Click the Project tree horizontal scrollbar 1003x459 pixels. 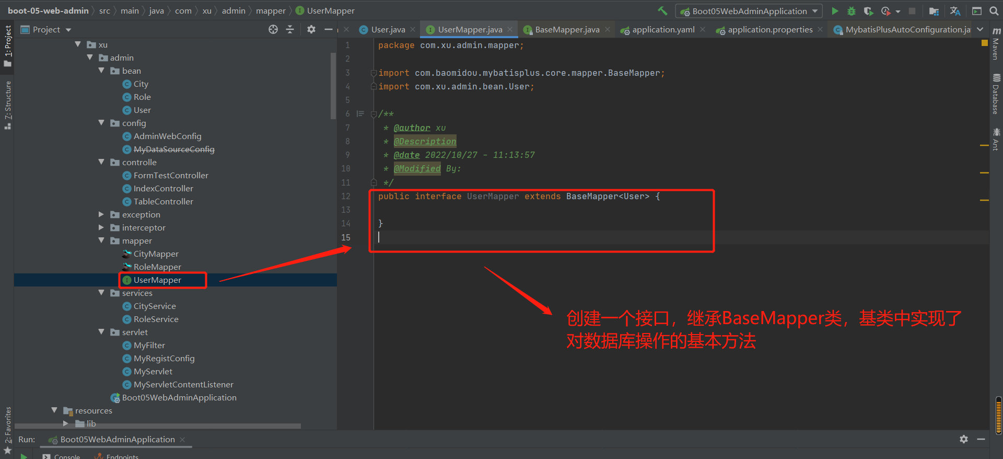[158, 426]
